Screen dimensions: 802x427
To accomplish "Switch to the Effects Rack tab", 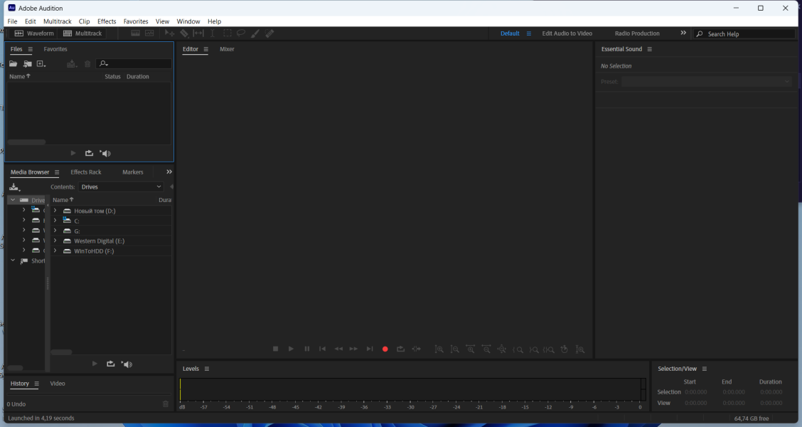I will 86,172.
